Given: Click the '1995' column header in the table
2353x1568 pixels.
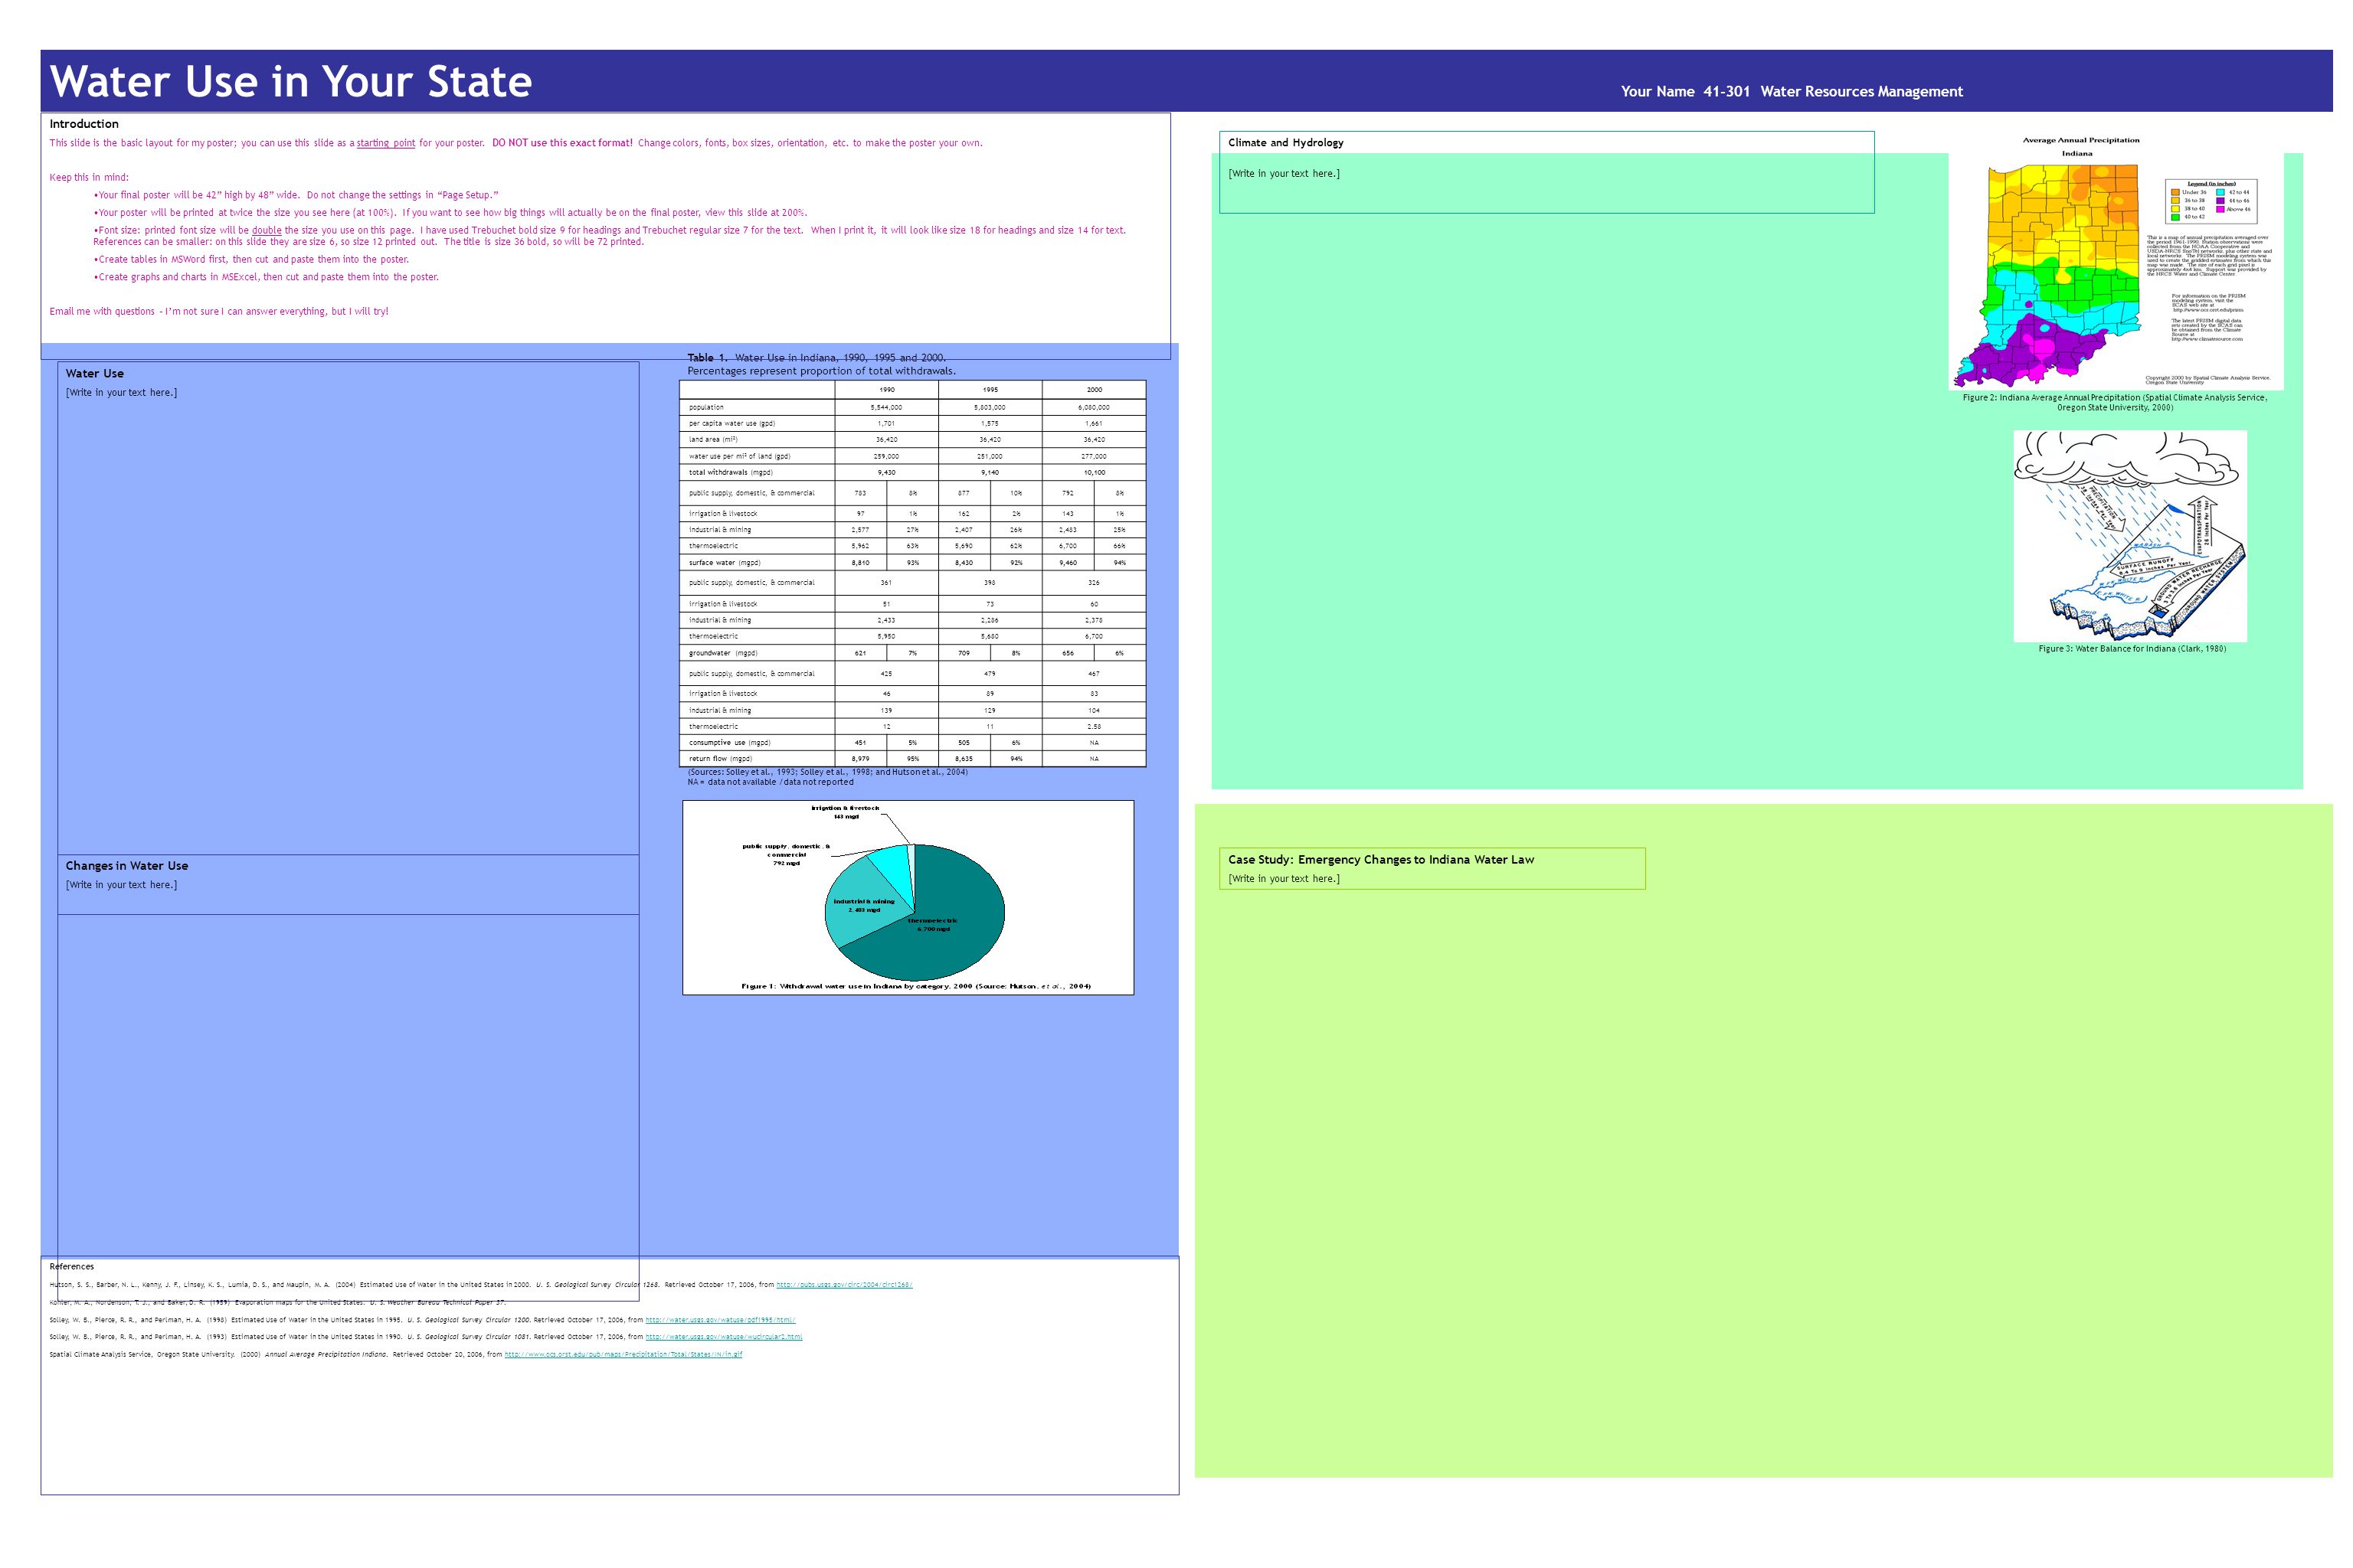Looking at the screenshot, I should pyautogui.click(x=990, y=390).
